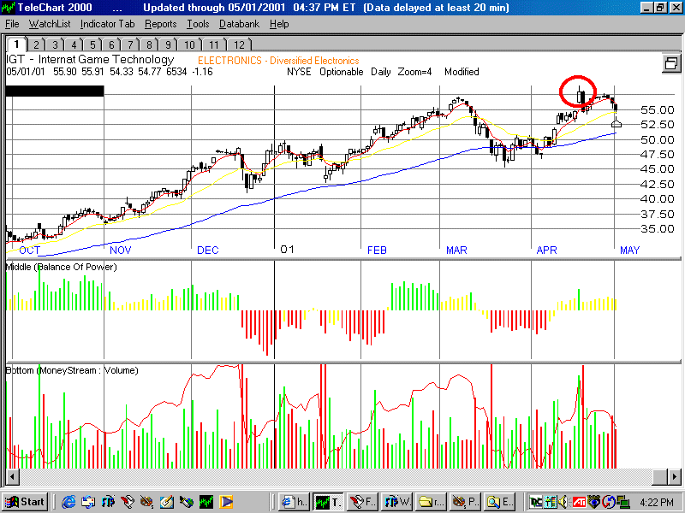Viewport: 685px width, 513px height.
Task: Click the chart scrollbar right arrow
Action: 674,476
